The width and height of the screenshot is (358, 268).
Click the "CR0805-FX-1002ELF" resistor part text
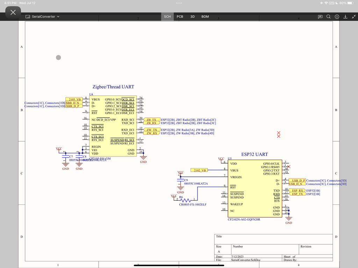[193, 204]
